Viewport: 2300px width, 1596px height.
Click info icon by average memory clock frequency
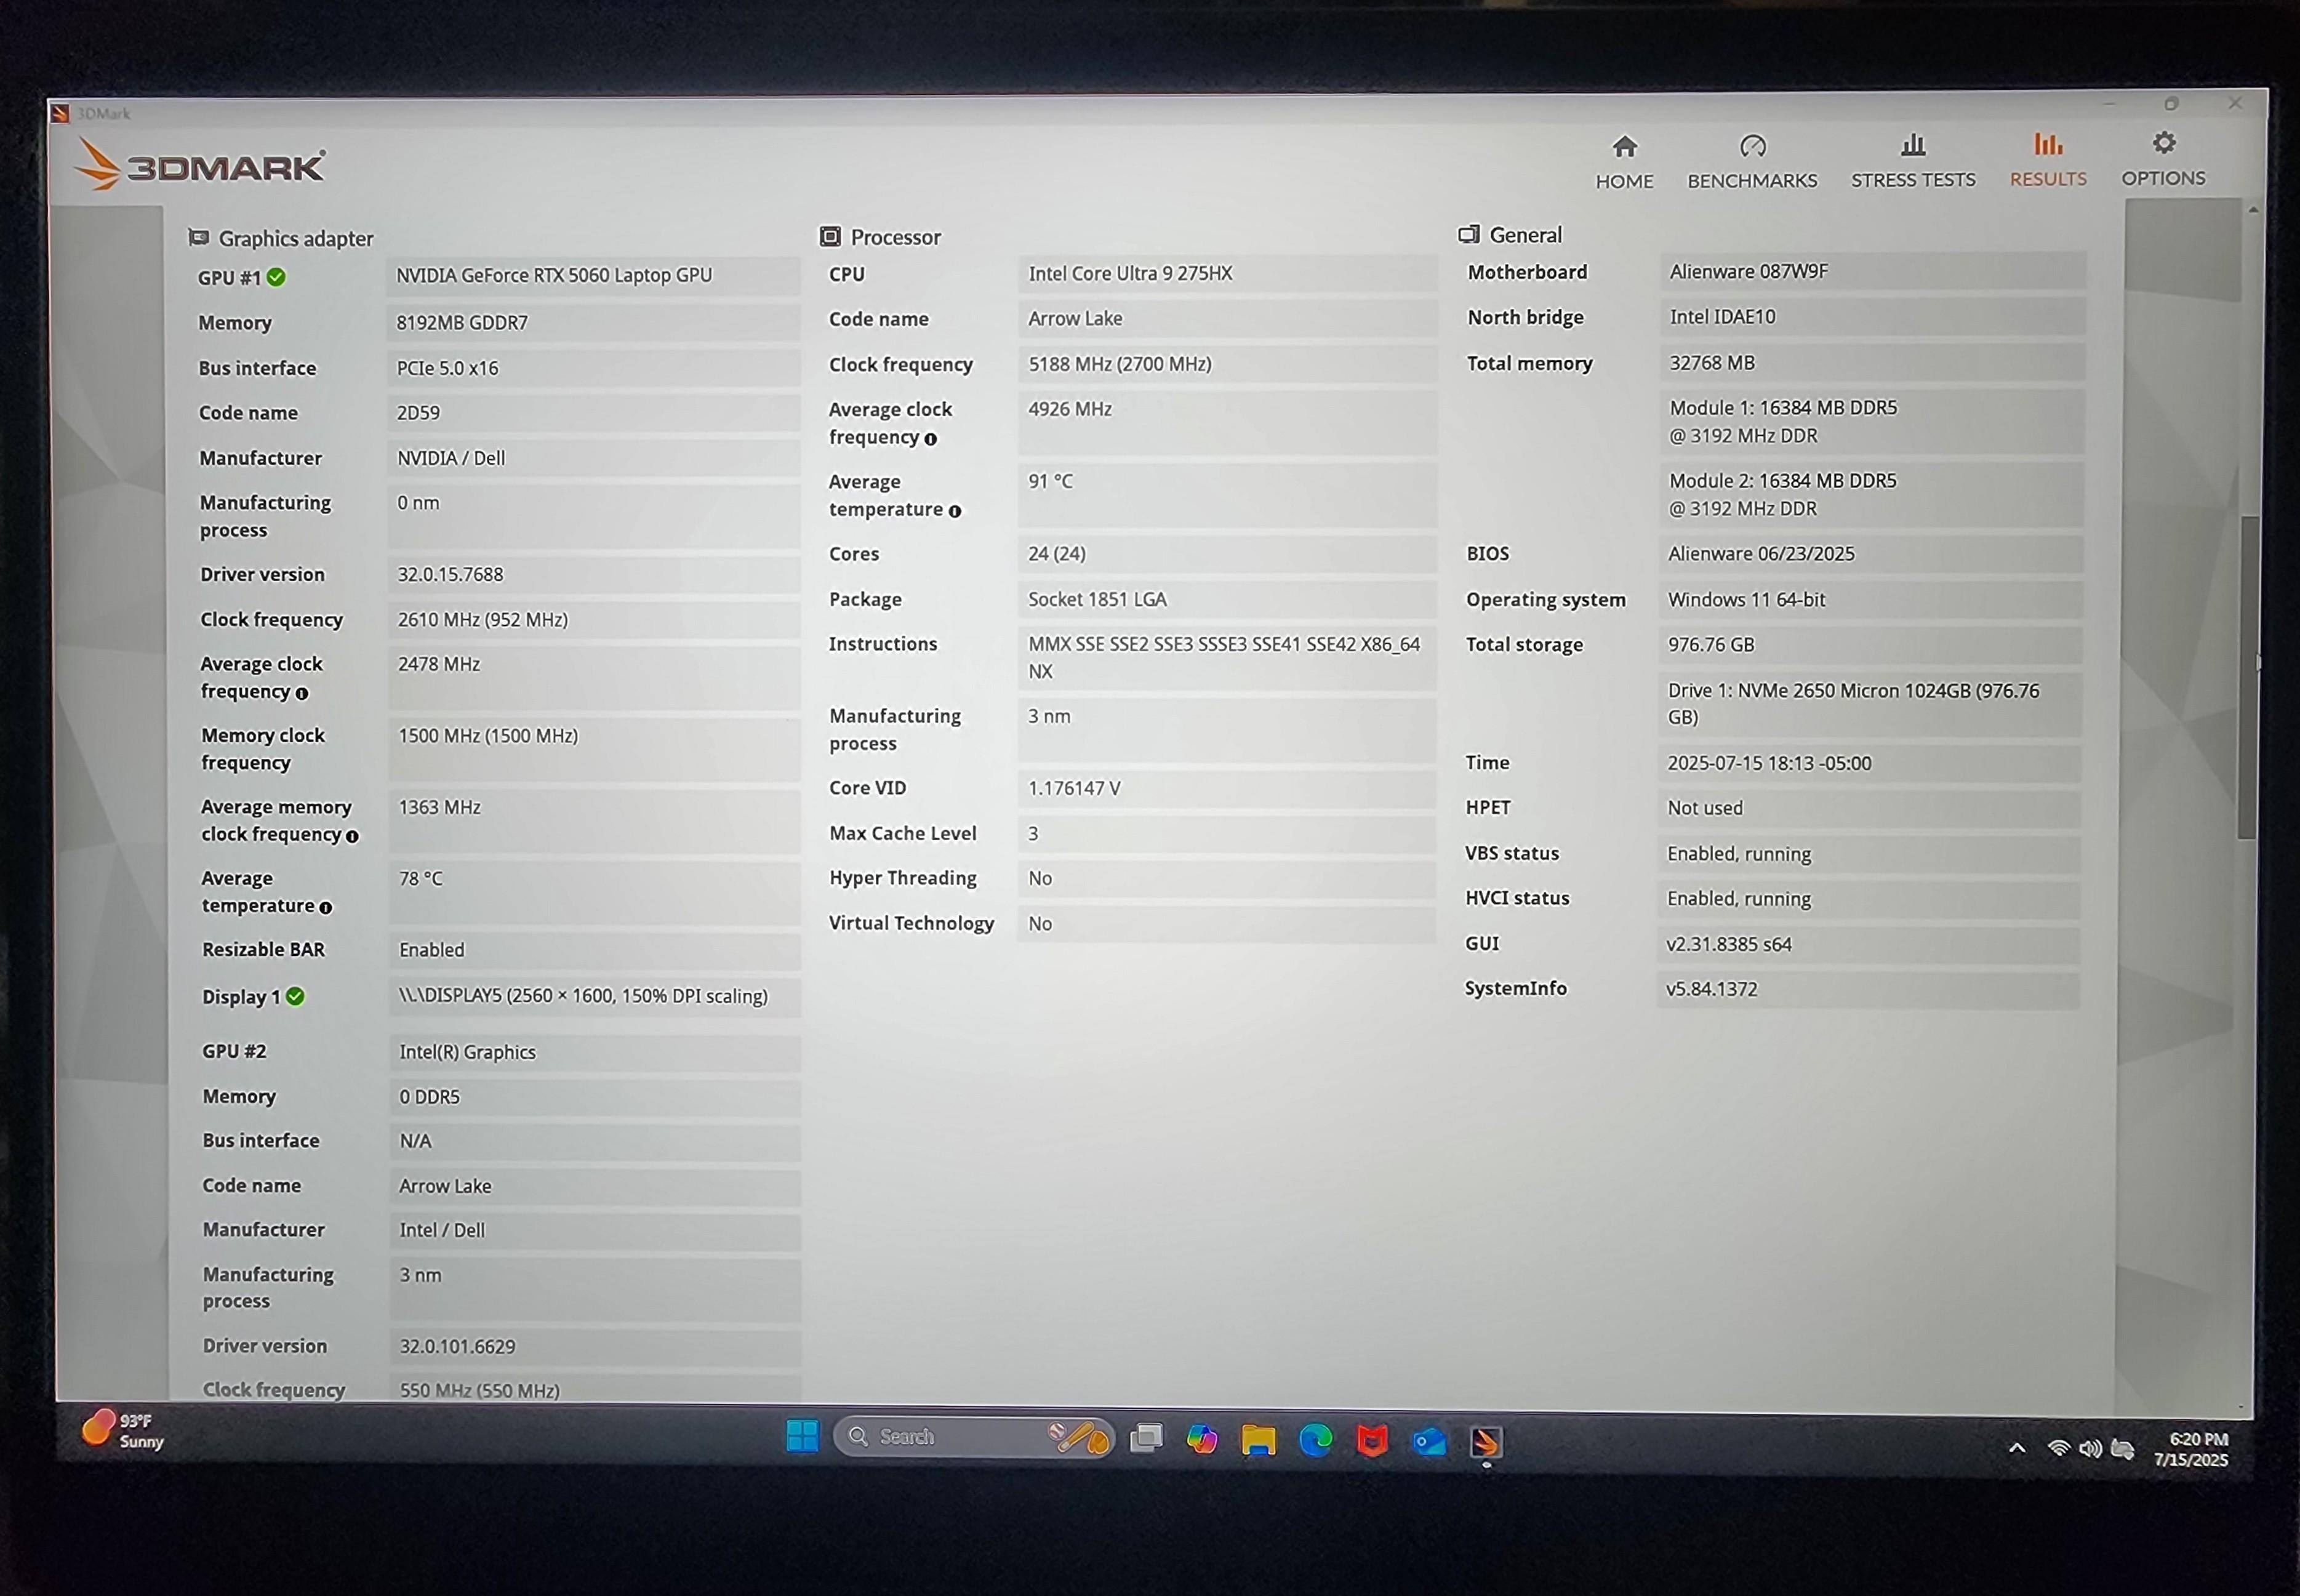click(352, 836)
